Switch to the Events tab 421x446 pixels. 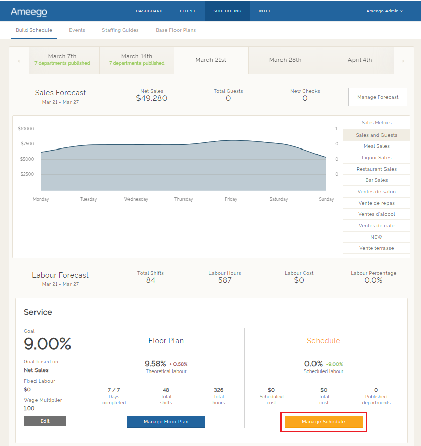coord(77,30)
